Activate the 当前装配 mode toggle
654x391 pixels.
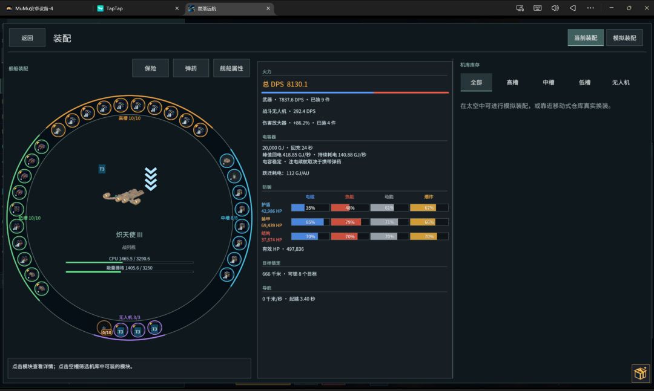pos(586,38)
